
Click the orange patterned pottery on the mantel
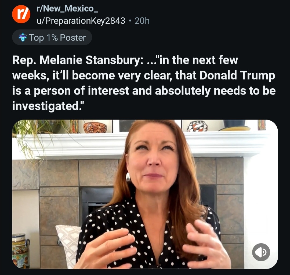pyautogui.click(x=95, y=127)
